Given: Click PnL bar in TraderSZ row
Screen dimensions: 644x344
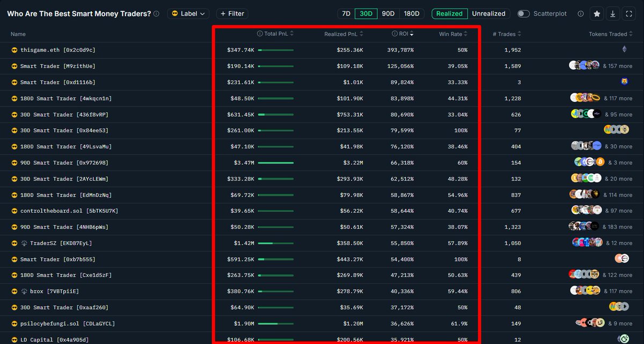Looking at the screenshot, I should tap(276, 243).
